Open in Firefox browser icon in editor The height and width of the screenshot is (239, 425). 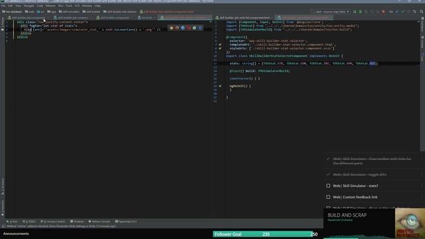coord(177,28)
